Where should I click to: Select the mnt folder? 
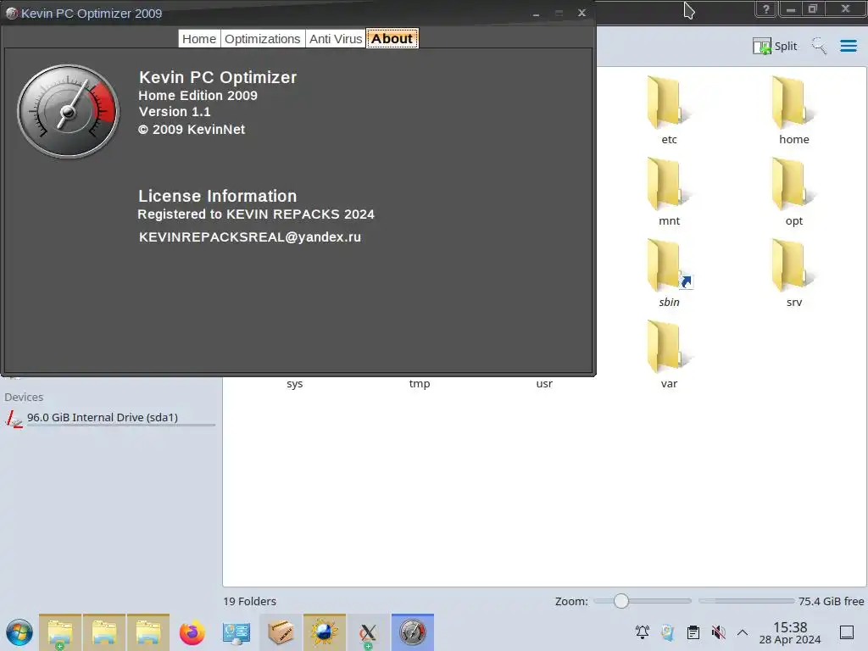[x=669, y=192]
